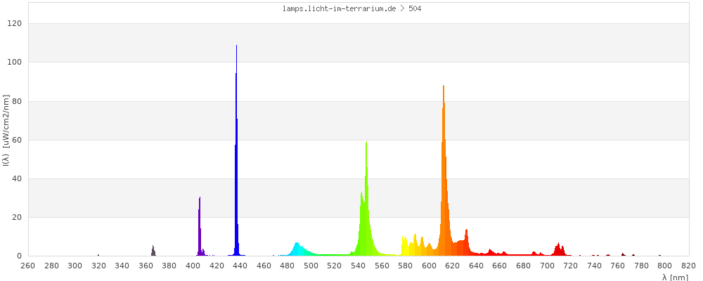The width and height of the screenshot is (703, 281).
Task: Select the 260 tick label on the x-axis
Action: pyautogui.click(x=27, y=266)
